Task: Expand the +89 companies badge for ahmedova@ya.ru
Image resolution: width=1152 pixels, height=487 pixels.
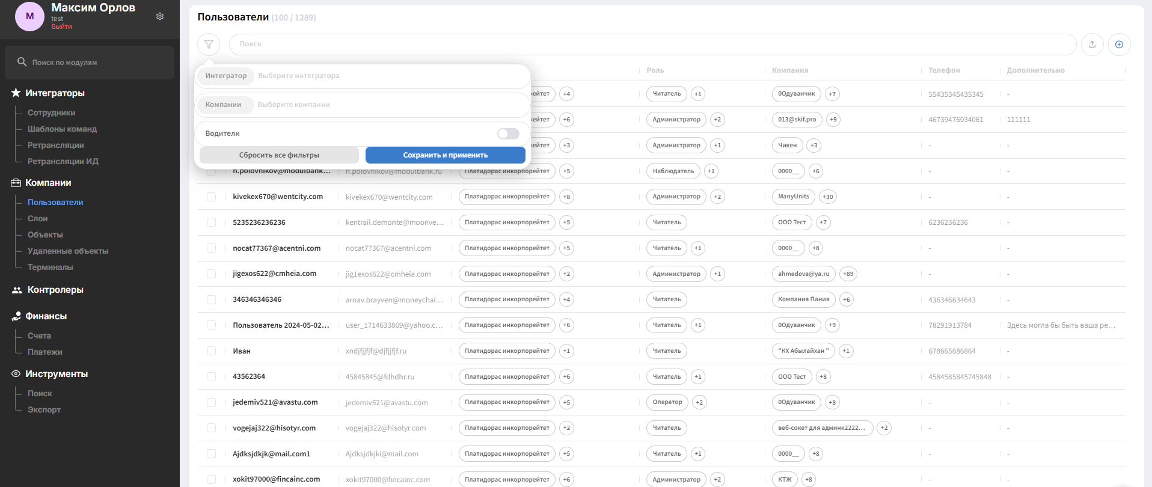Action: point(848,274)
